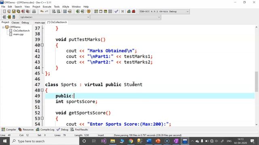Click the Redo toolbar icon

pyautogui.click(x=47, y=11)
